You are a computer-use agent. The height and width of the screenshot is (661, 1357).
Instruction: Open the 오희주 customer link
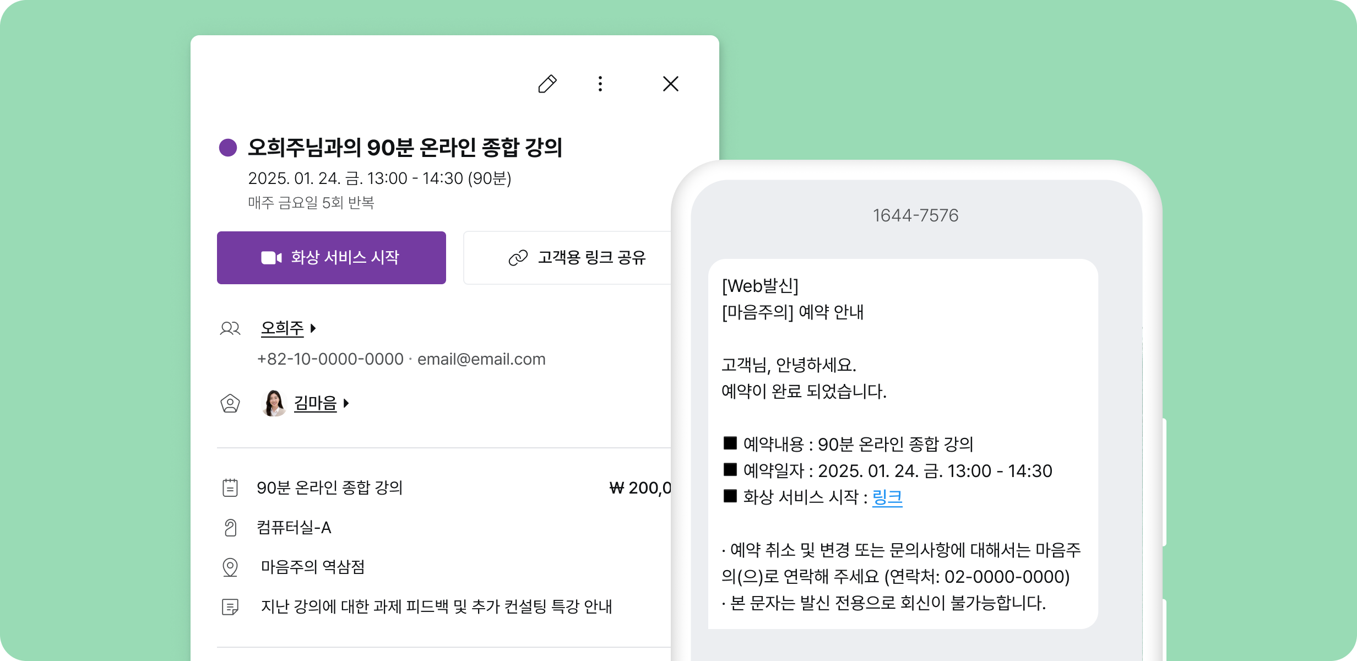coord(282,328)
